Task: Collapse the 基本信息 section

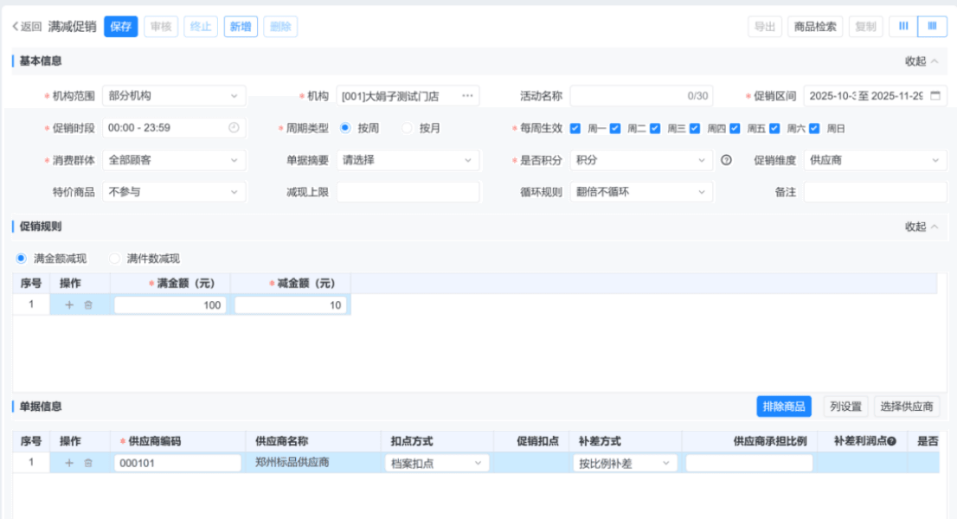Action: (x=921, y=61)
